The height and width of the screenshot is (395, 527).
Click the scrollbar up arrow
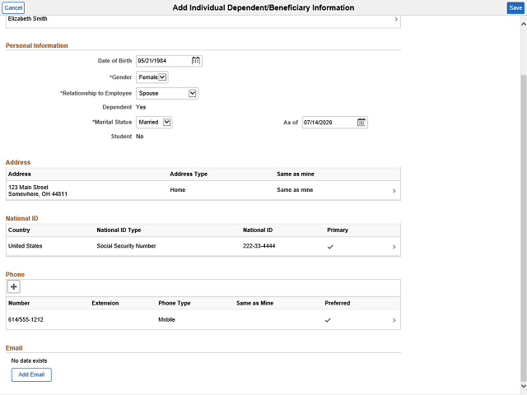(x=524, y=24)
